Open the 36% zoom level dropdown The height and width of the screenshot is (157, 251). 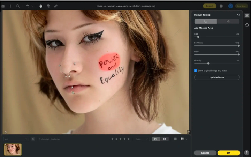pos(142,139)
